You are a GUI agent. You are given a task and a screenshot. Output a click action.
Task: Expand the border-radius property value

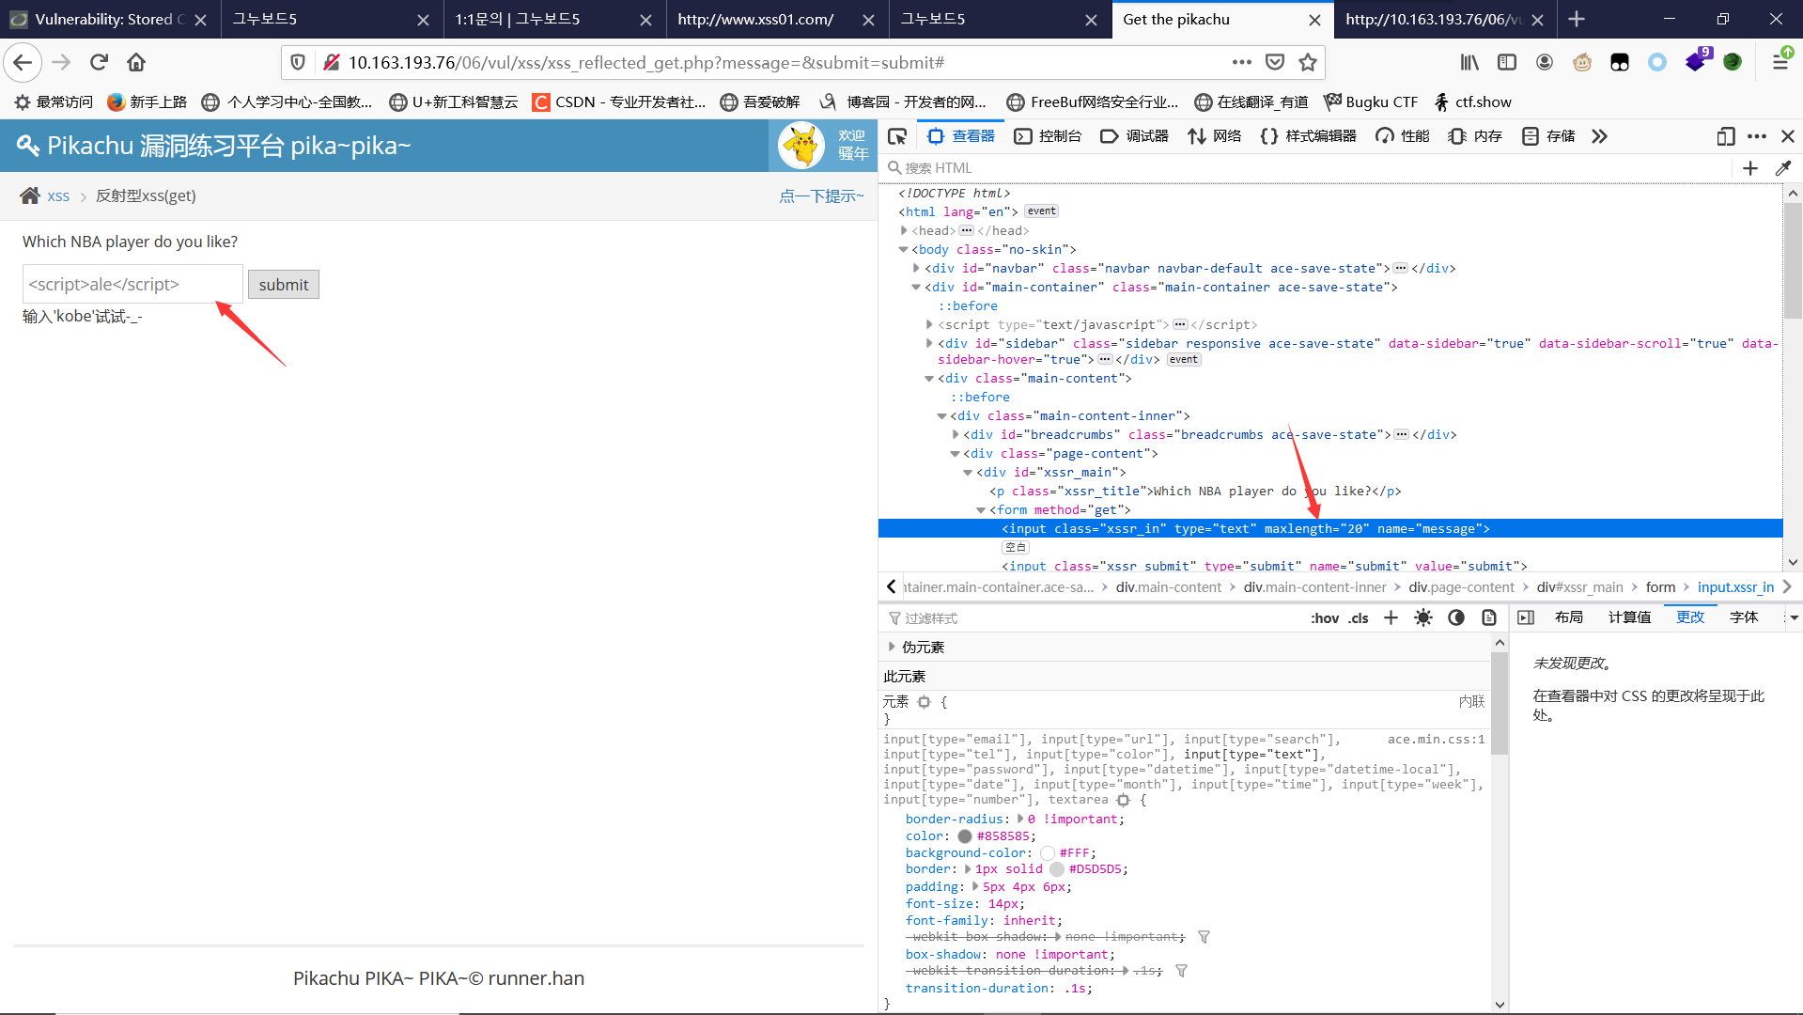click(1020, 819)
